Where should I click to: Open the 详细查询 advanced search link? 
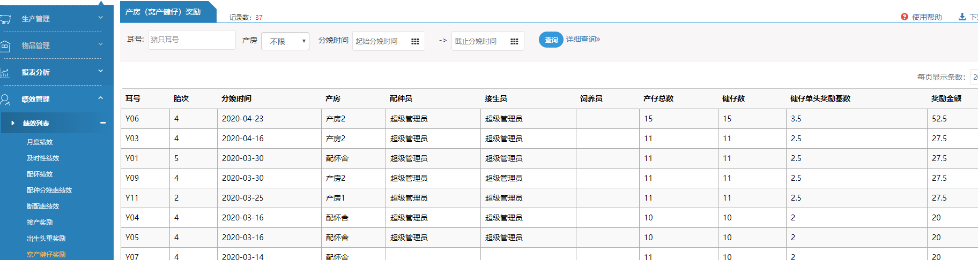tap(583, 40)
